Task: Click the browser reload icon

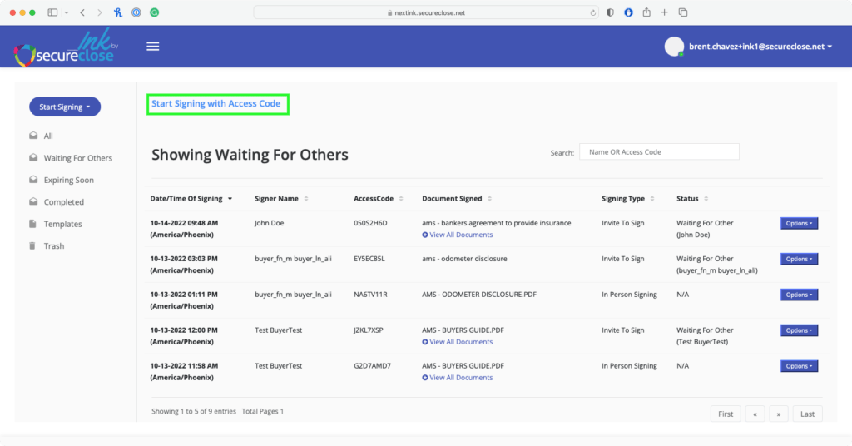Action: coord(593,13)
